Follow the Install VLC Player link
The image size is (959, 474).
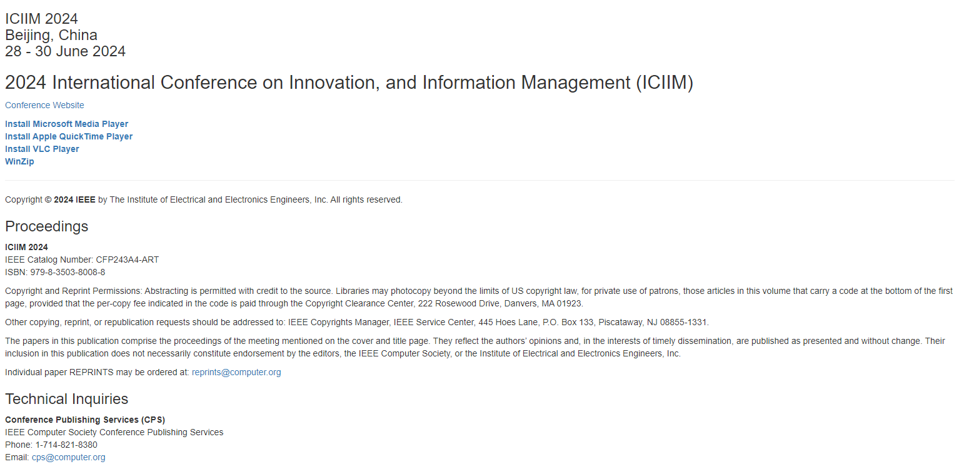click(x=42, y=149)
